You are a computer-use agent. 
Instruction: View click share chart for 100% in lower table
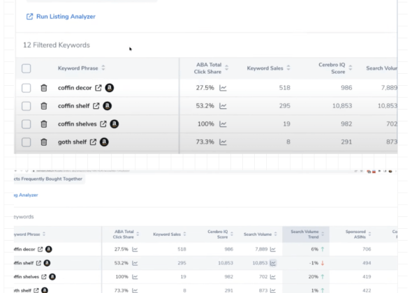point(135,277)
